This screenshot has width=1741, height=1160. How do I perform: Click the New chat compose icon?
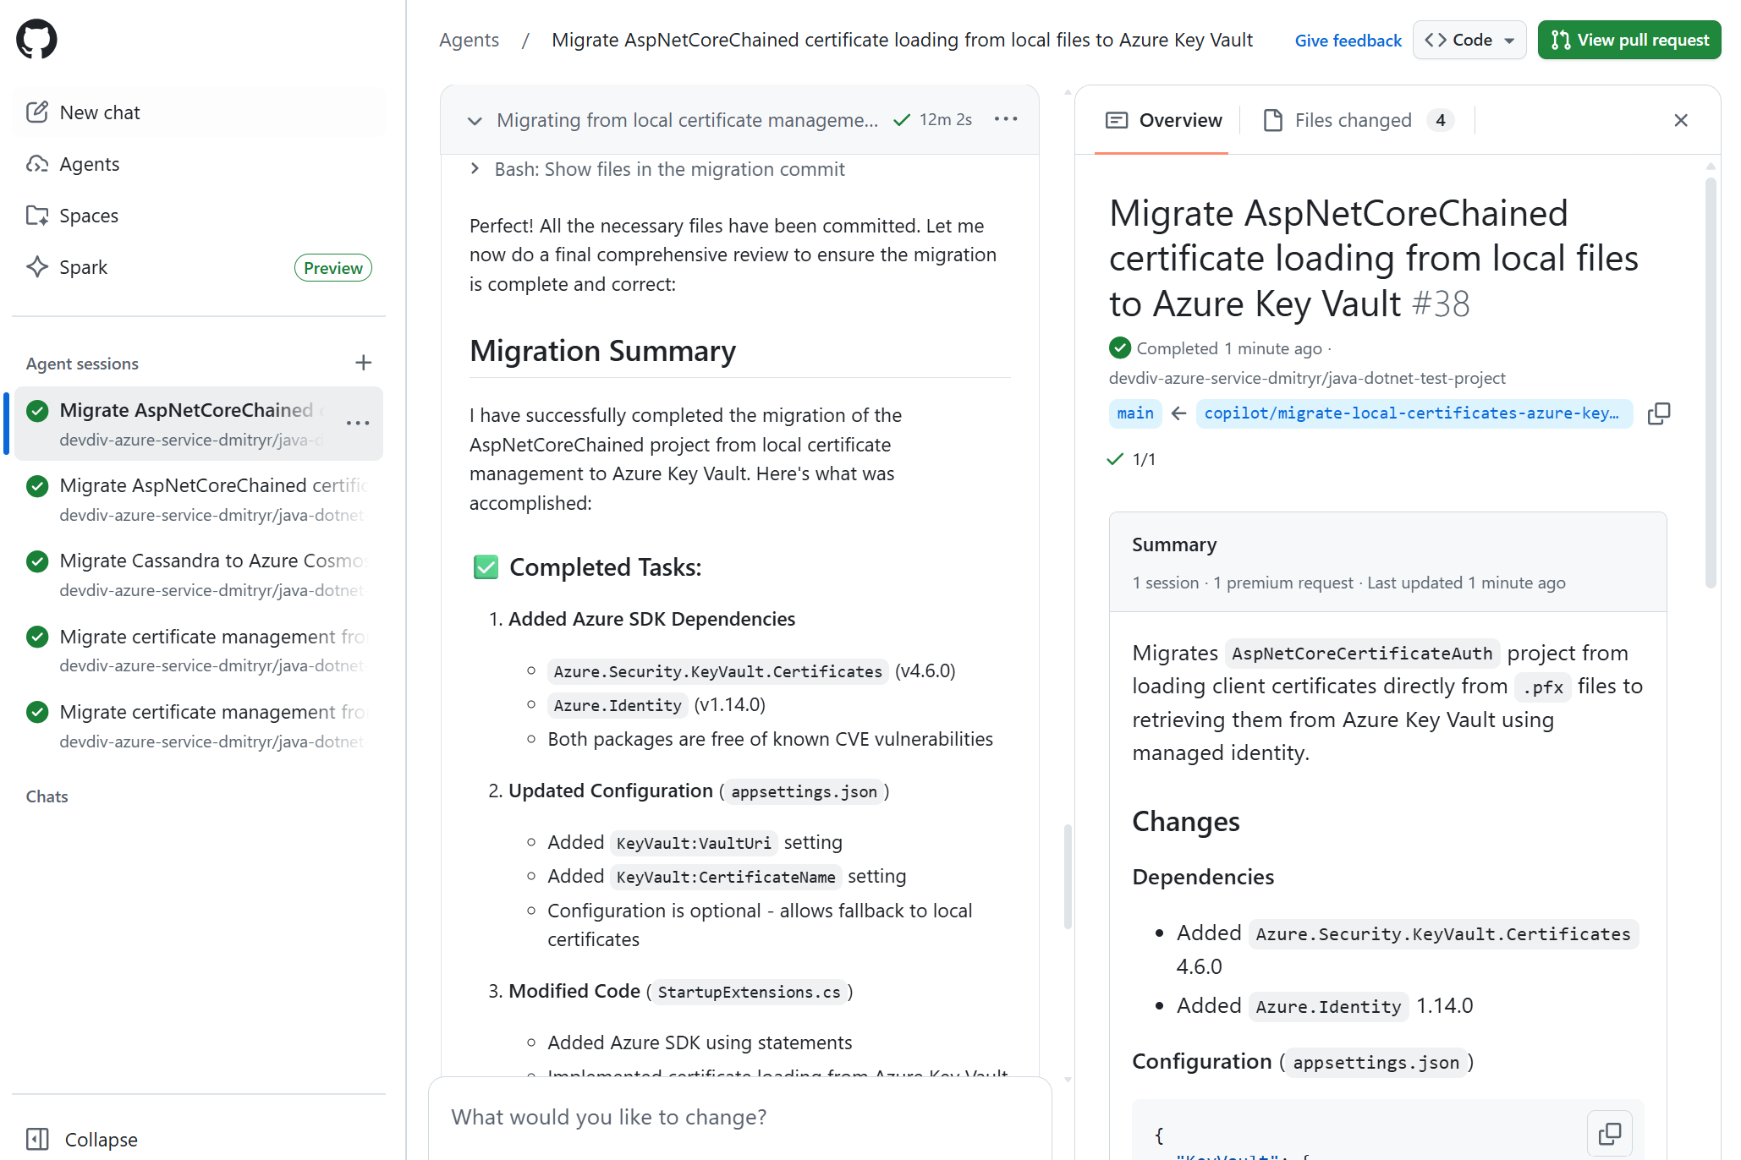tap(37, 112)
